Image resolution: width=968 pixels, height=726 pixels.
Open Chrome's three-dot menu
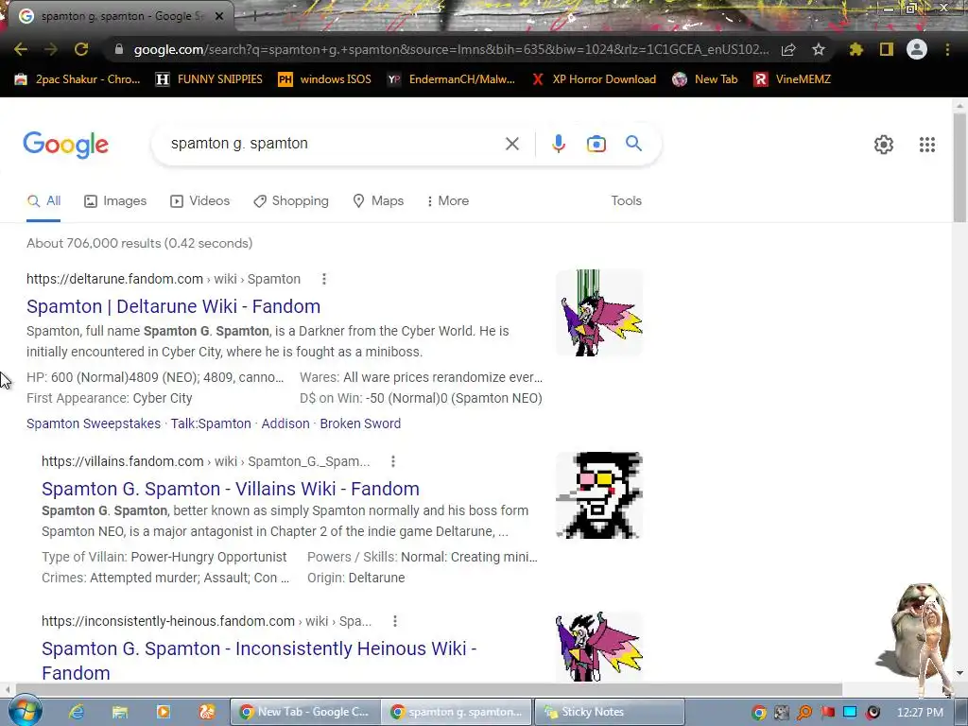(x=947, y=49)
